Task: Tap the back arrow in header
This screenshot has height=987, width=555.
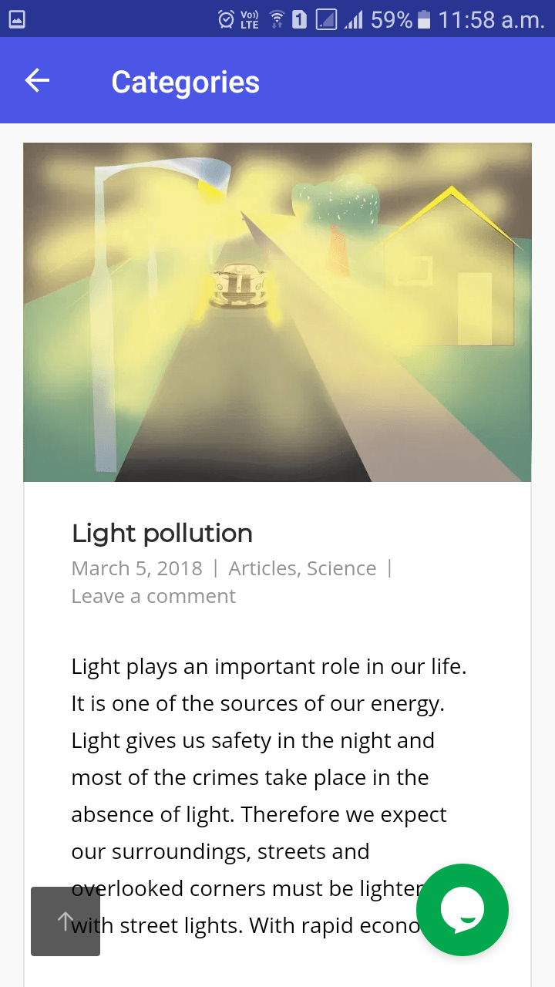Action: click(x=37, y=80)
